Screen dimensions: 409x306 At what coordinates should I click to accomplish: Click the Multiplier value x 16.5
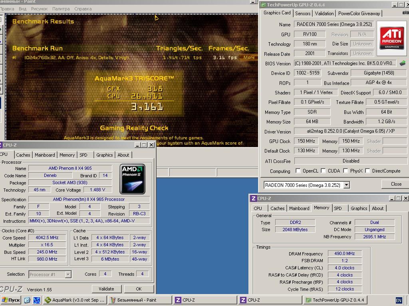[x=47, y=245]
